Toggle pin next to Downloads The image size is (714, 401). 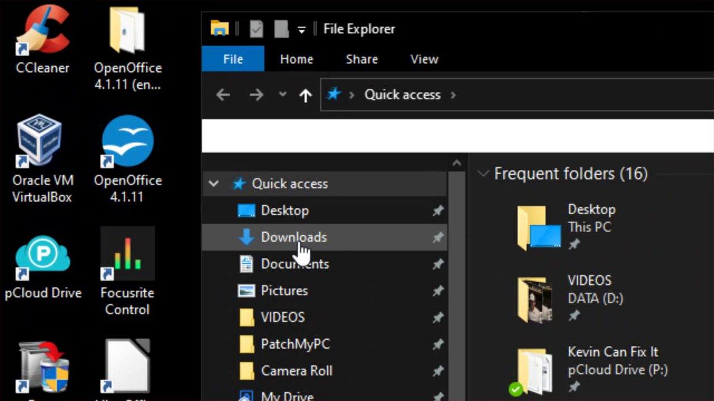438,237
